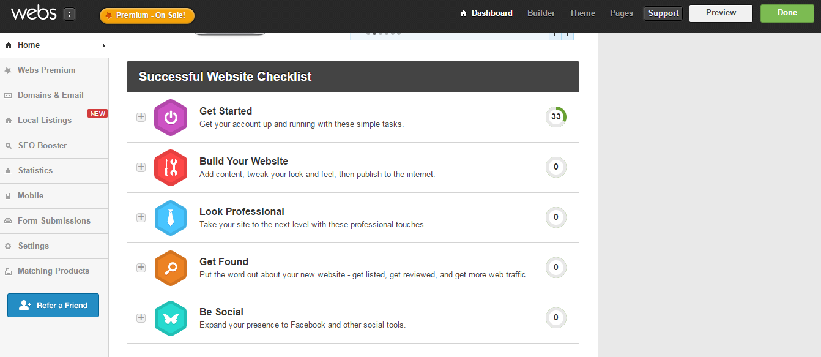
Task: Click the teal Be Social butterfly icon
Action: pyautogui.click(x=171, y=318)
